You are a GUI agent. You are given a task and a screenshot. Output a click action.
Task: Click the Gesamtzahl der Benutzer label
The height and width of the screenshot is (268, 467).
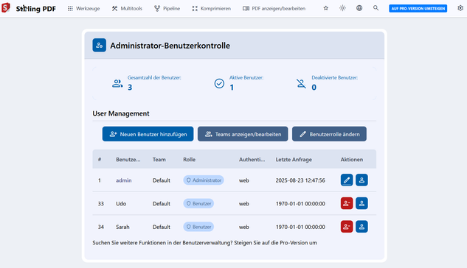tap(154, 77)
